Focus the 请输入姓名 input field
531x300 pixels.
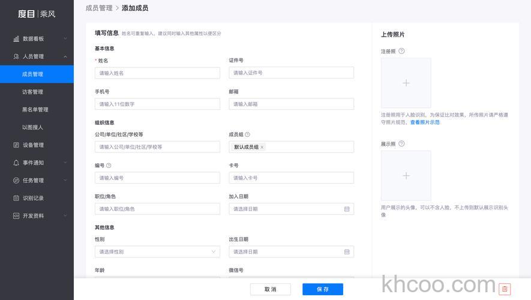click(157, 73)
